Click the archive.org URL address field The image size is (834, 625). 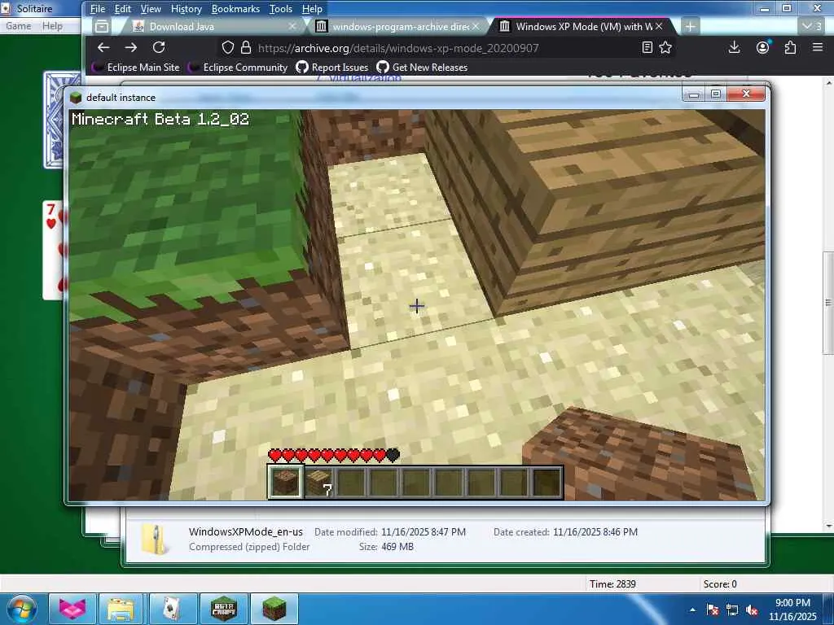click(x=397, y=48)
